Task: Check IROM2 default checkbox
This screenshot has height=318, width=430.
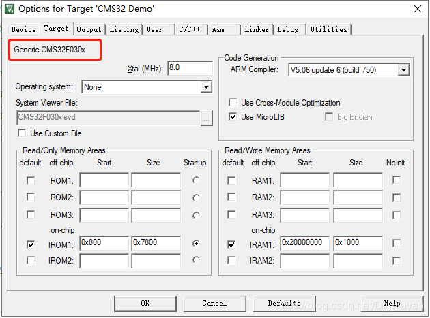Action: click(31, 260)
